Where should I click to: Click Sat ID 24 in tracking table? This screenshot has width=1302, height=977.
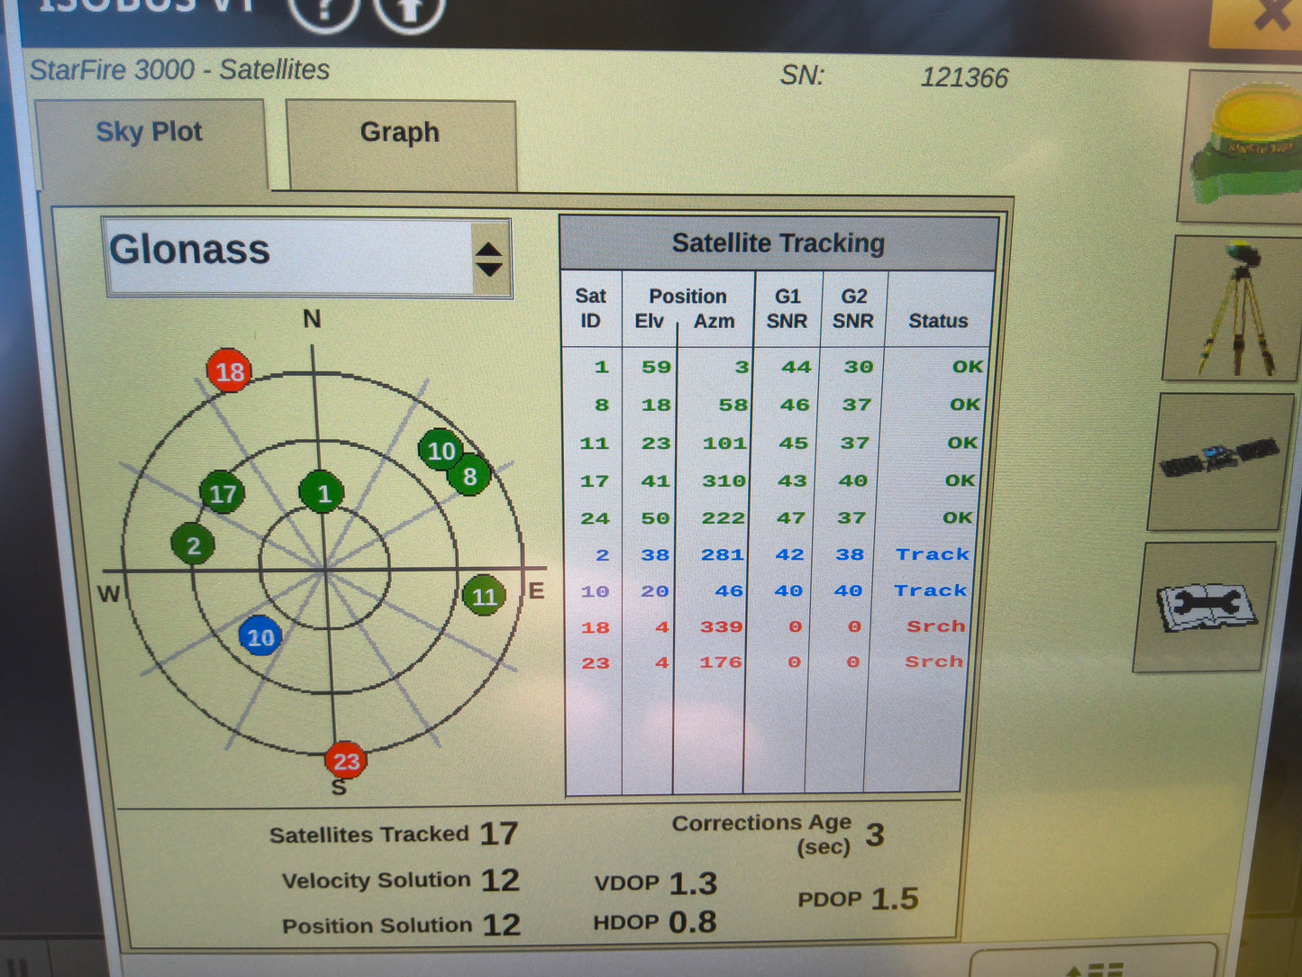(x=595, y=519)
